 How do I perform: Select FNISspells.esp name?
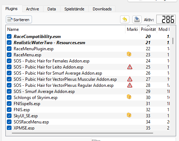click(27, 104)
